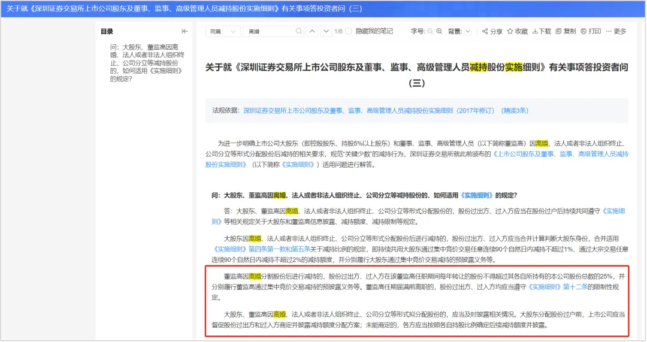
Task: Open the 同篇 search scope dropdown
Action: pyautogui.click(x=223, y=31)
